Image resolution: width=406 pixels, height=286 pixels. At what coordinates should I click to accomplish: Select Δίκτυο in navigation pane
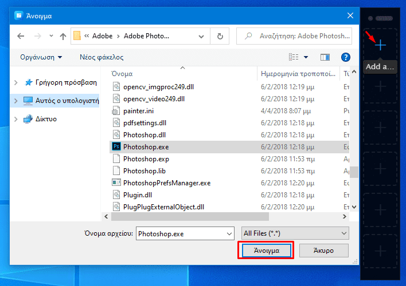click(x=46, y=119)
